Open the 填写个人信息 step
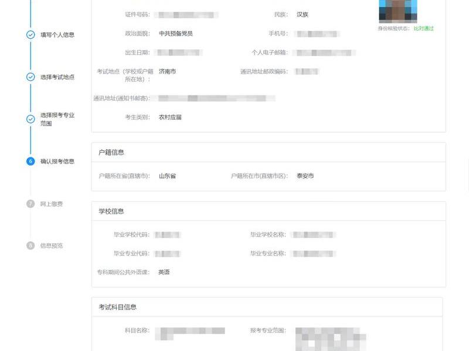 pyautogui.click(x=57, y=35)
